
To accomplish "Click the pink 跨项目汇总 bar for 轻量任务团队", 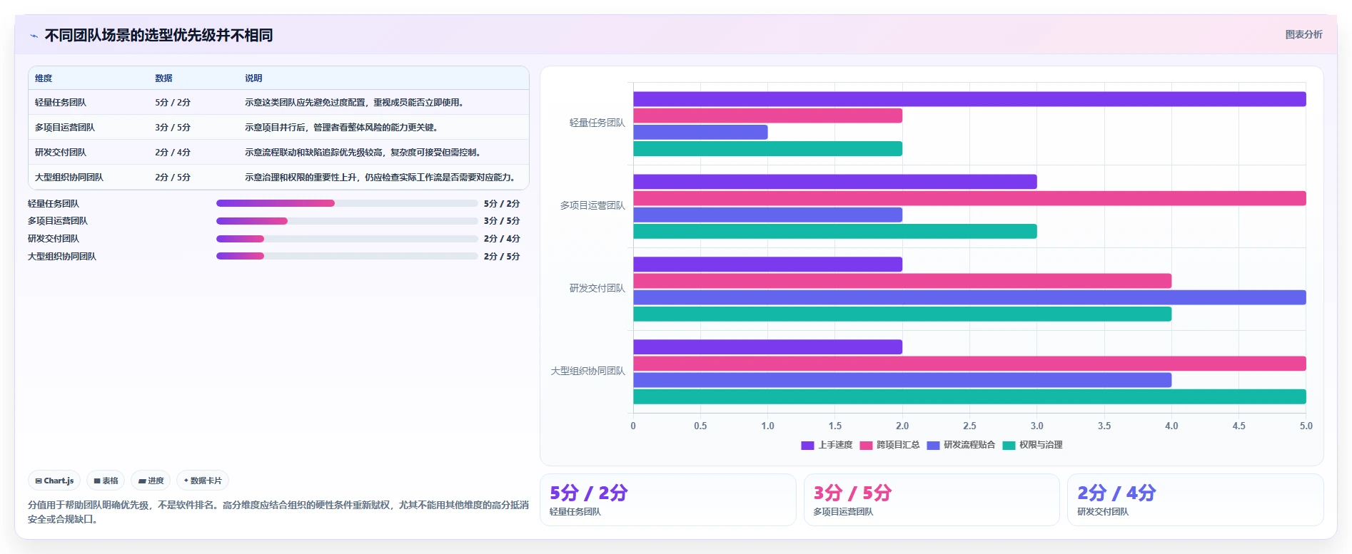I will (767, 116).
